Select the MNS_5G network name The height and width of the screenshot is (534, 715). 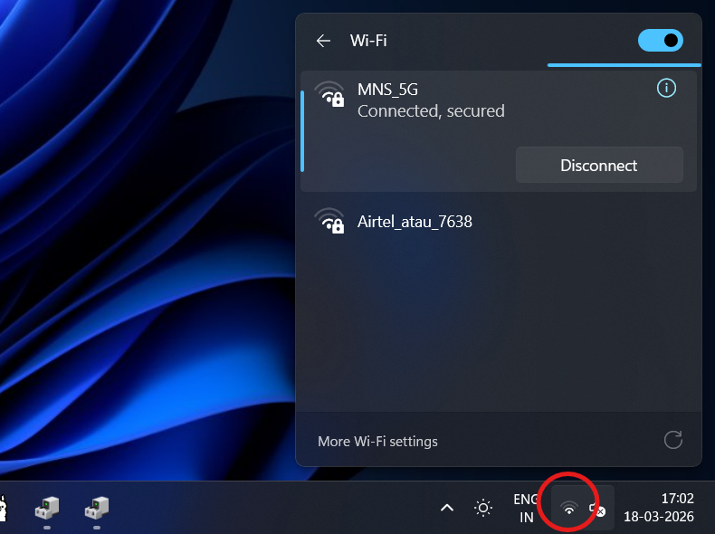[387, 89]
